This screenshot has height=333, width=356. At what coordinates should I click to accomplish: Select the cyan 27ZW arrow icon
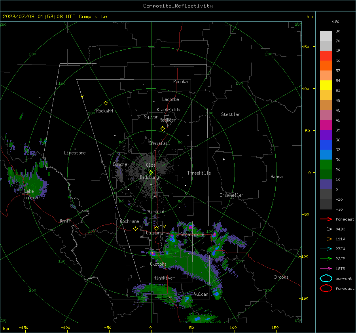(326, 249)
